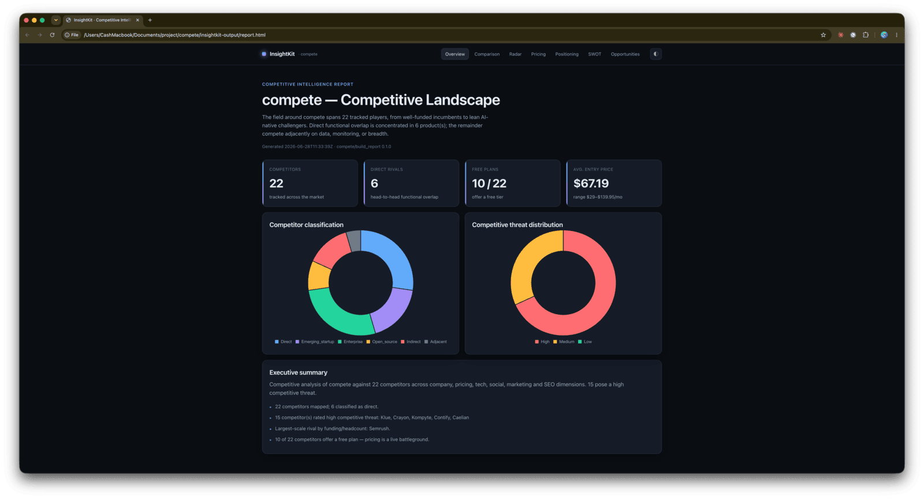Viewport: 924px width, 499px height.
Task: Bookmark this page with the star icon
Action: pos(824,35)
